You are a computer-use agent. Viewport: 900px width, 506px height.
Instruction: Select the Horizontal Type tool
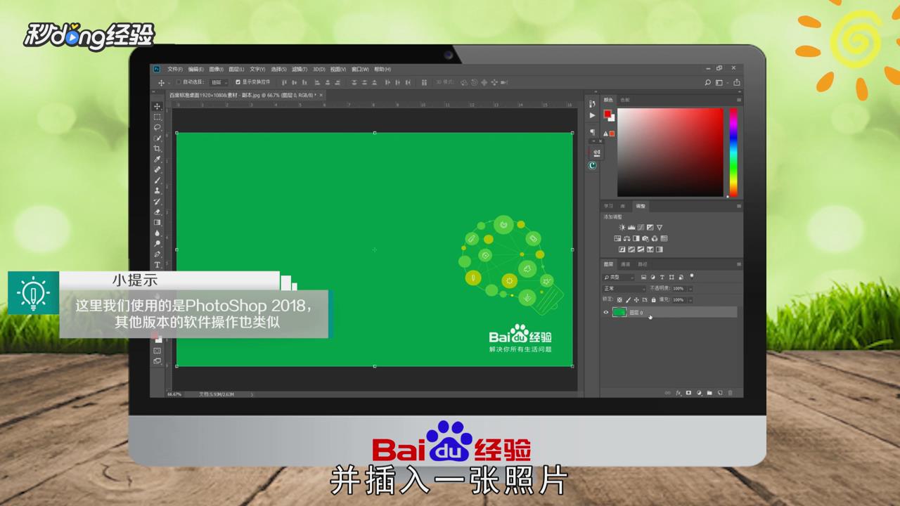[x=157, y=264]
